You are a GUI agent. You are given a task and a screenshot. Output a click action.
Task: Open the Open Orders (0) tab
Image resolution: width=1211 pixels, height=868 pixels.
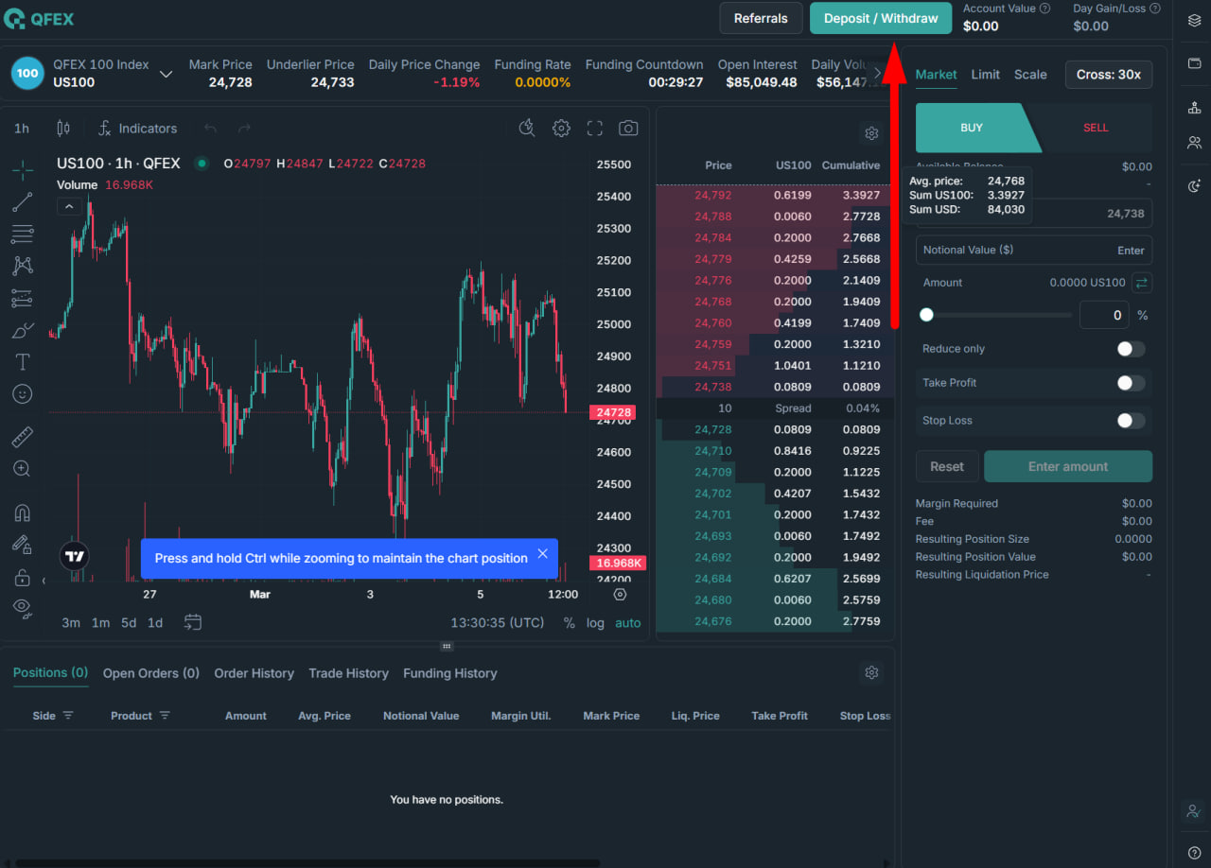point(151,673)
